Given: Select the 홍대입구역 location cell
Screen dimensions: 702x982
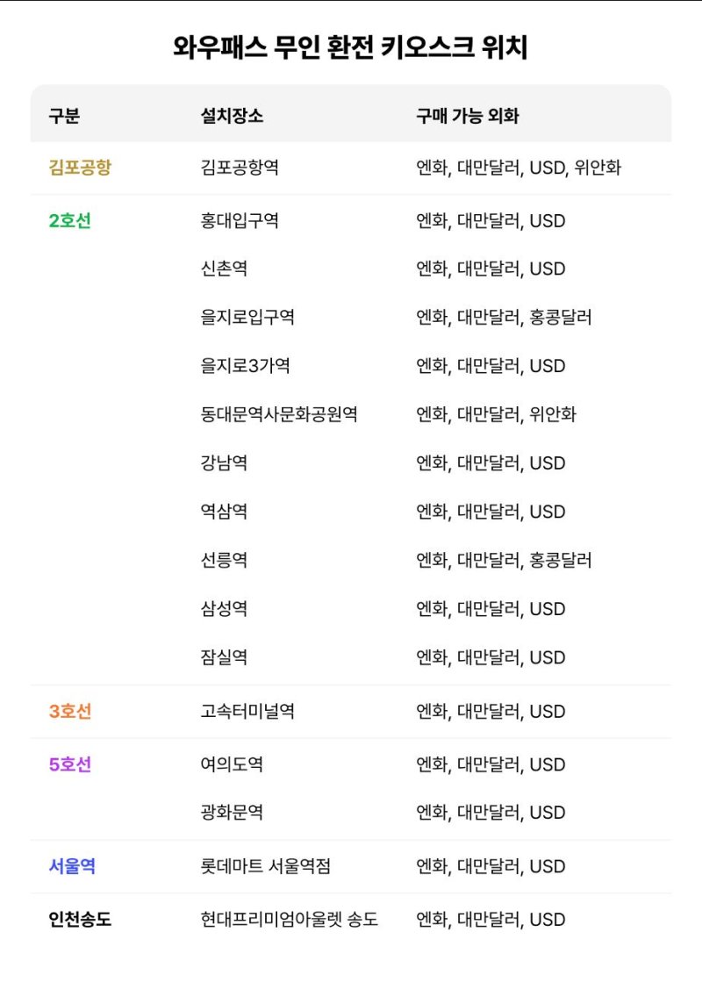Looking at the screenshot, I should [x=240, y=221].
